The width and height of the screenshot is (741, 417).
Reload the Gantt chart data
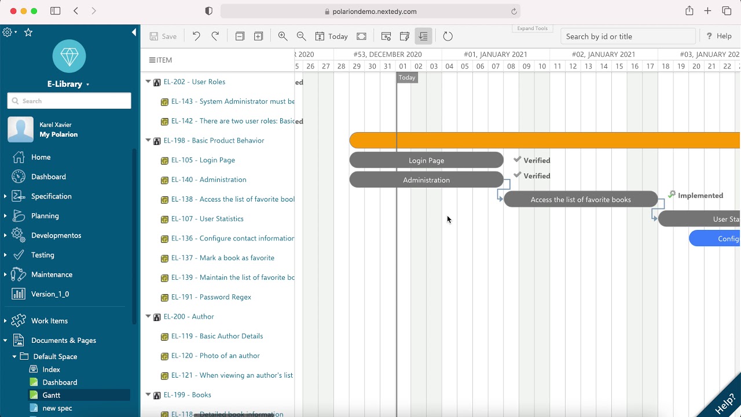pos(447,36)
